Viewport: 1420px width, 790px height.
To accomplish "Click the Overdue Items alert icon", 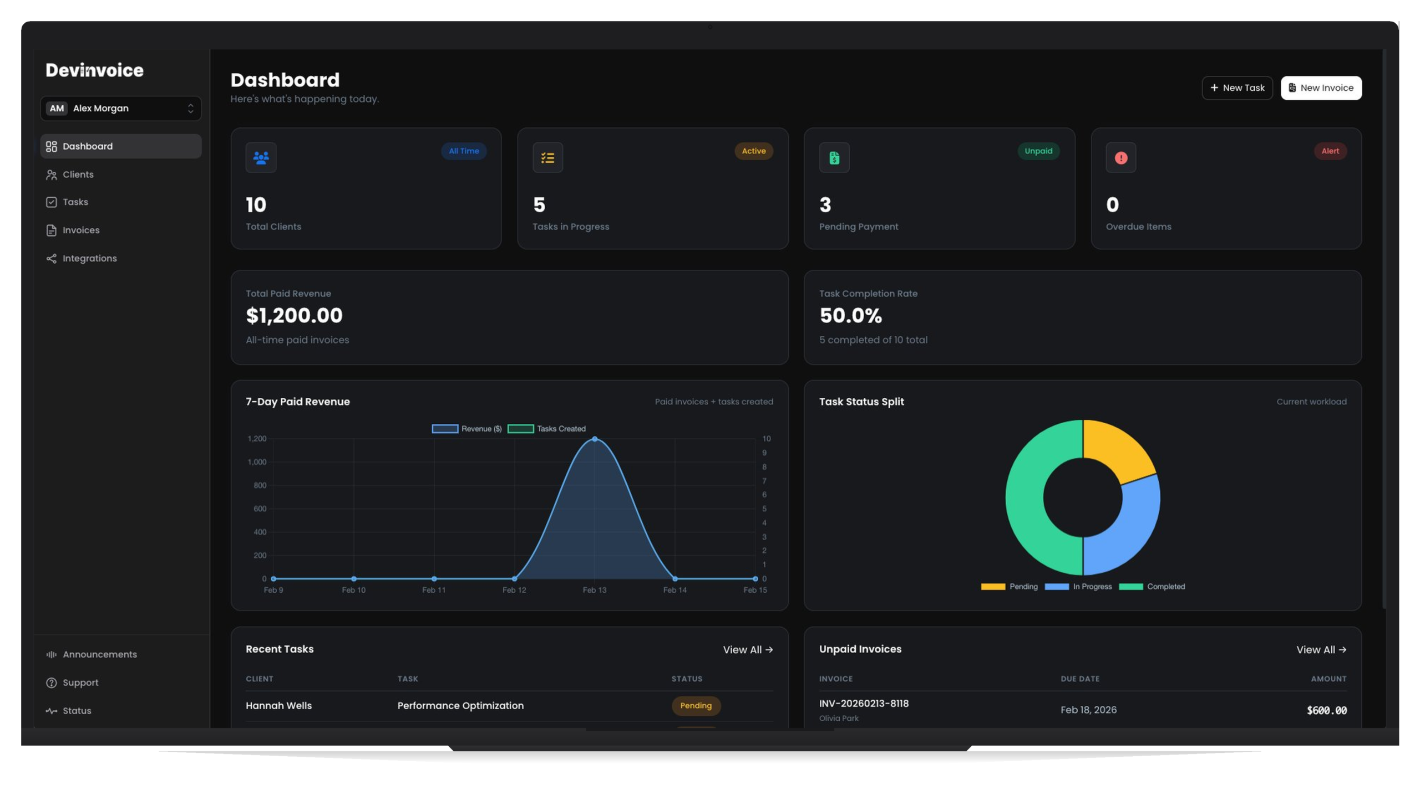I will (1120, 157).
